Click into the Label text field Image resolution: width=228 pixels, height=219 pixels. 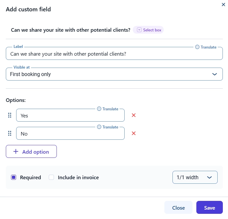[114, 54]
